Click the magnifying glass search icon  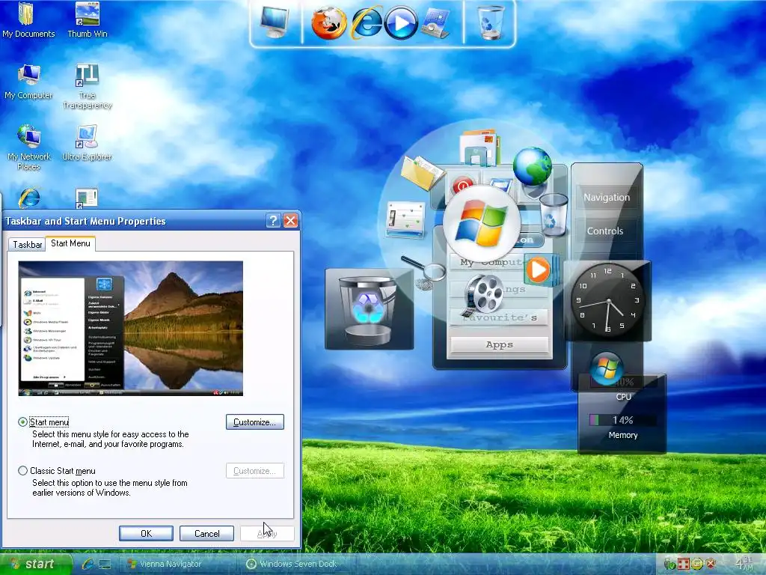click(x=424, y=271)
